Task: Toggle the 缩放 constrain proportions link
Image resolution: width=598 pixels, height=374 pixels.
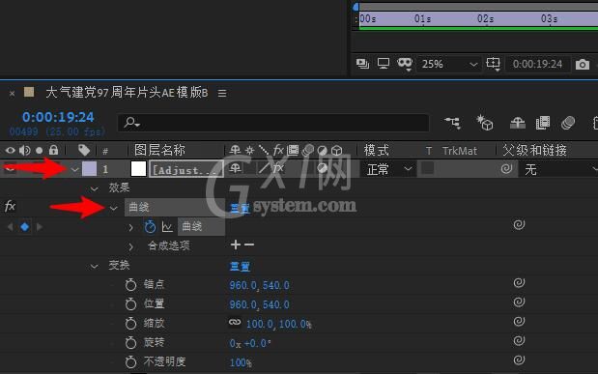Action: (x=235, y=322)
